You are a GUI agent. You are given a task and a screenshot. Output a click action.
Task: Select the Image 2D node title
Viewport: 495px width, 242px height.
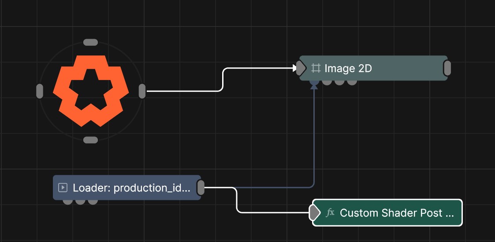tap(348, 68)
